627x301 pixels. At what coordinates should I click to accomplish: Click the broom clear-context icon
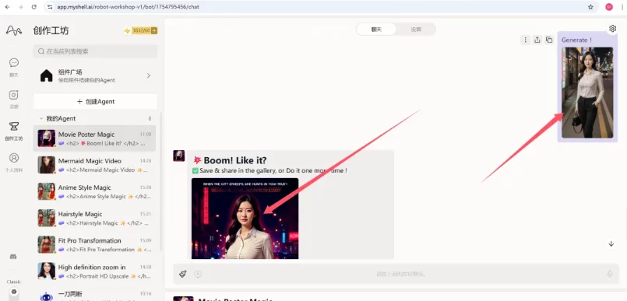183,274
